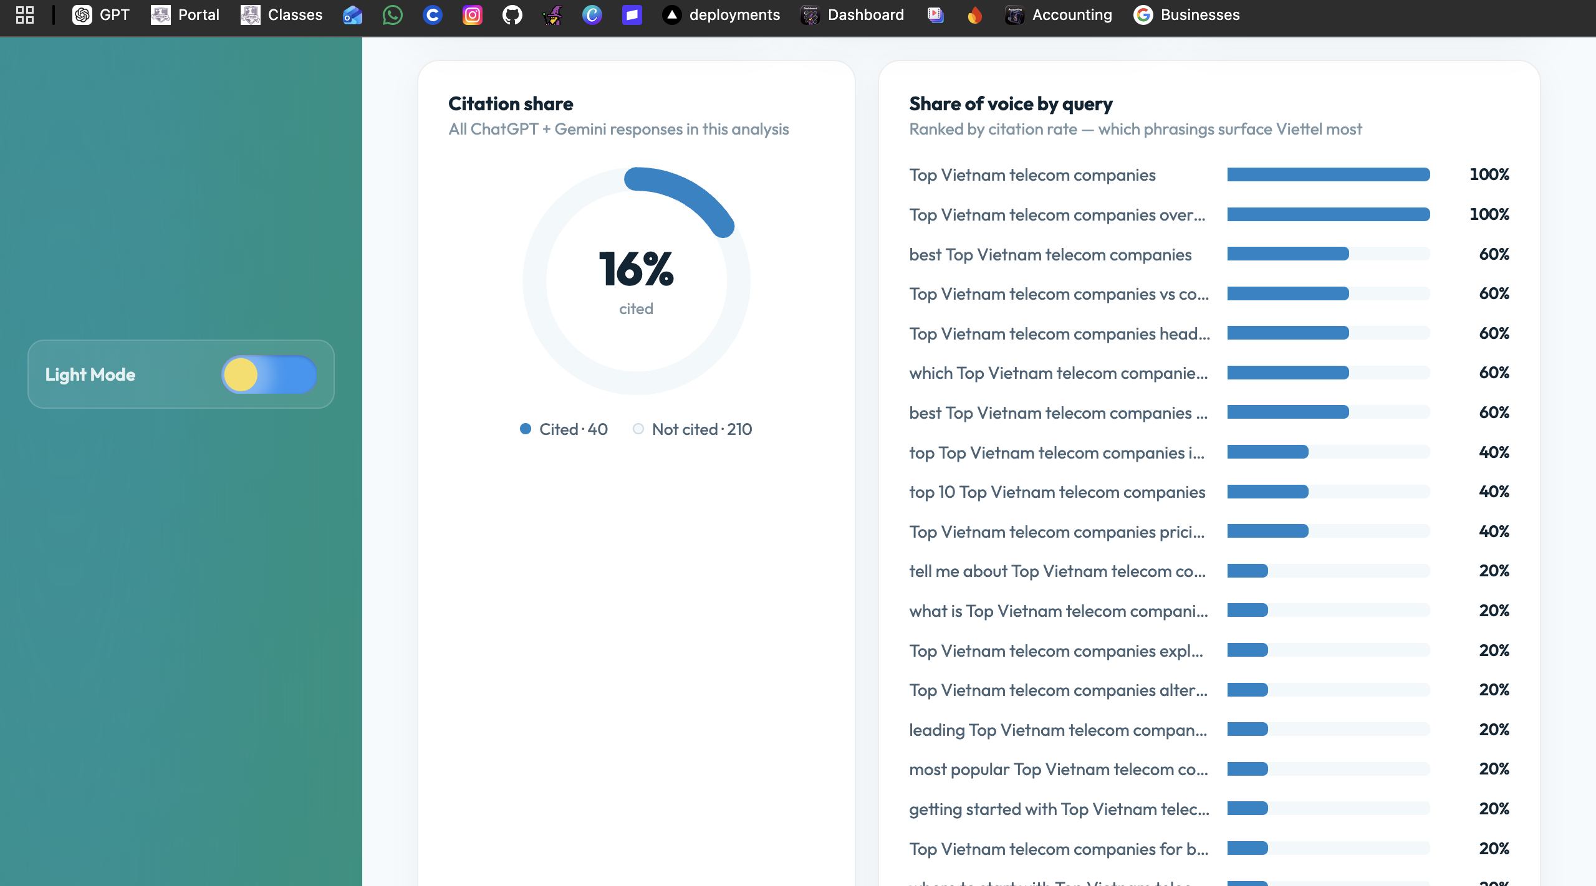Open the GitHub bookmark icon
This screenshot has height=886, width=1596.
coord(512,15)
